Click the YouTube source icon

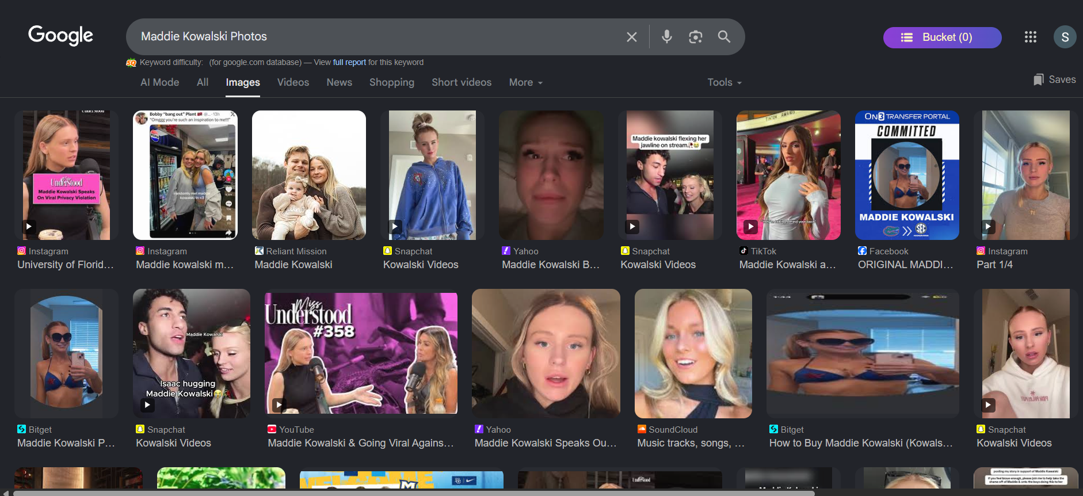pyautogui.click(x=272, y=429)
